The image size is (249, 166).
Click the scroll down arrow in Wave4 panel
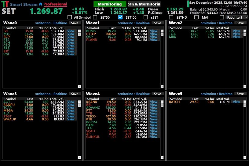[x=162, y=157]
